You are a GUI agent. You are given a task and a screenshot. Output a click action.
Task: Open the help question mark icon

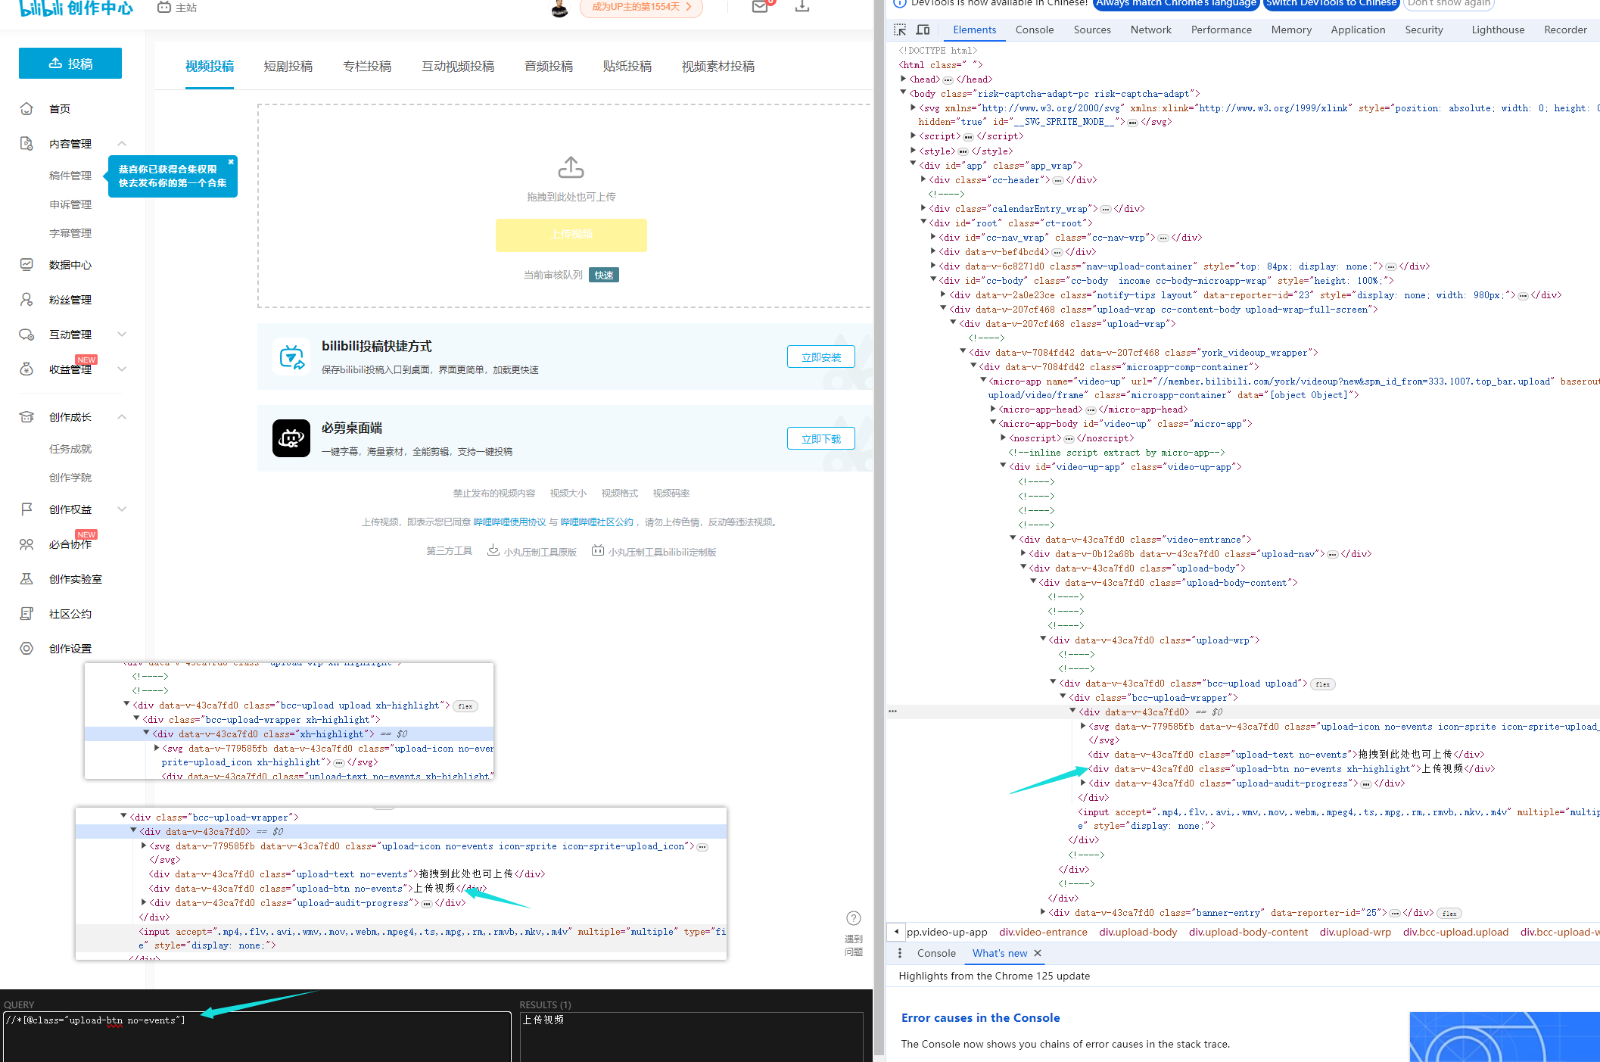pyautogui.click(x=853, y=918)
